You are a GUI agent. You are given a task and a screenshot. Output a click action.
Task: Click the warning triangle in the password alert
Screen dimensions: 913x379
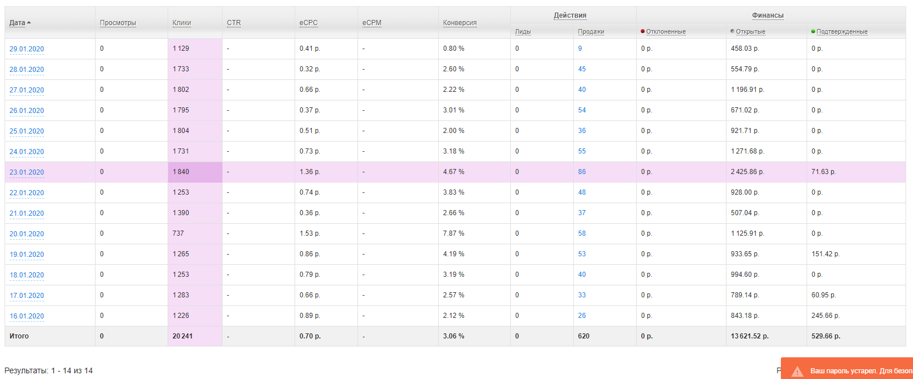797,372
